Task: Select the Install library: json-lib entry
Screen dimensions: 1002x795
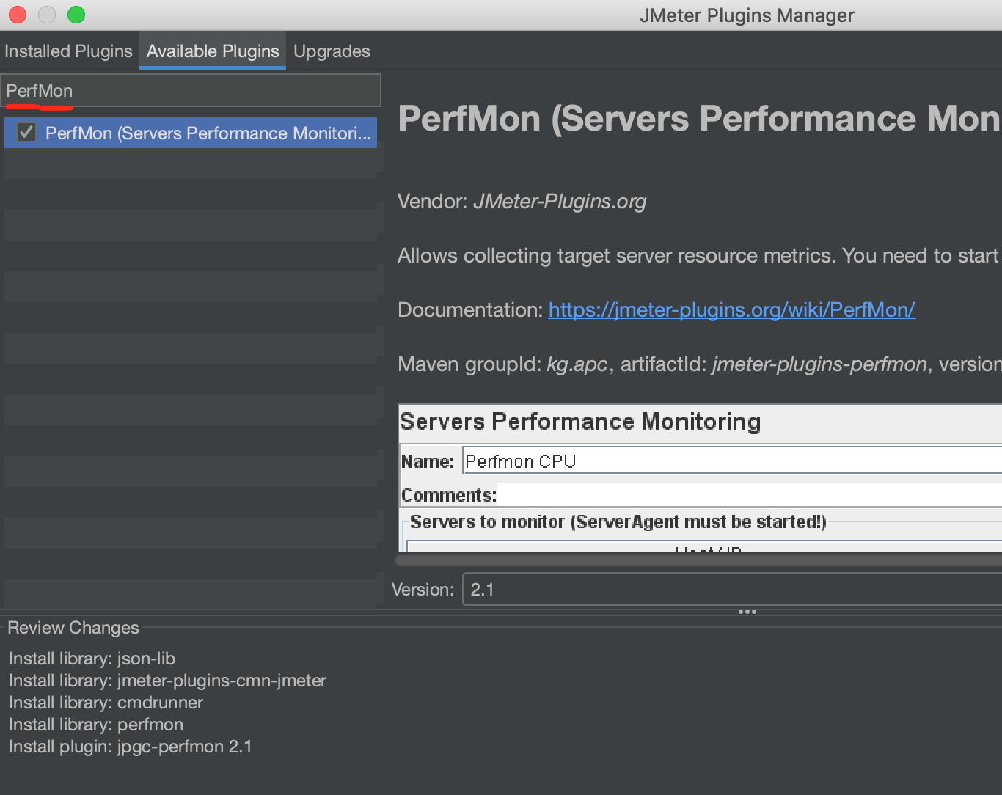Action: [91, 659]
